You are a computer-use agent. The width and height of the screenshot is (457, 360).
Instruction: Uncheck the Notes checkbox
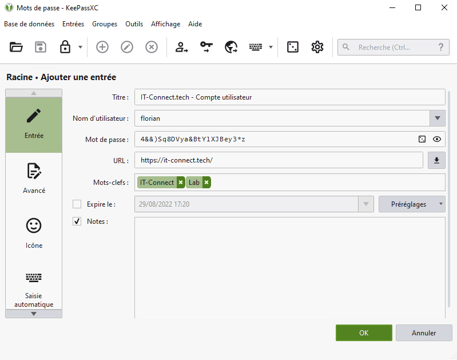(x=77, y=221)
